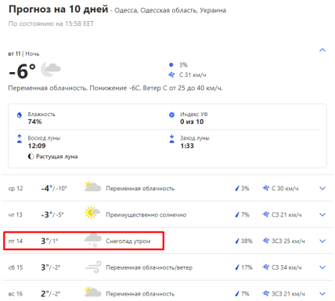Click the moonset time 1:33
The image size is (335, 301).
point(187,146)
